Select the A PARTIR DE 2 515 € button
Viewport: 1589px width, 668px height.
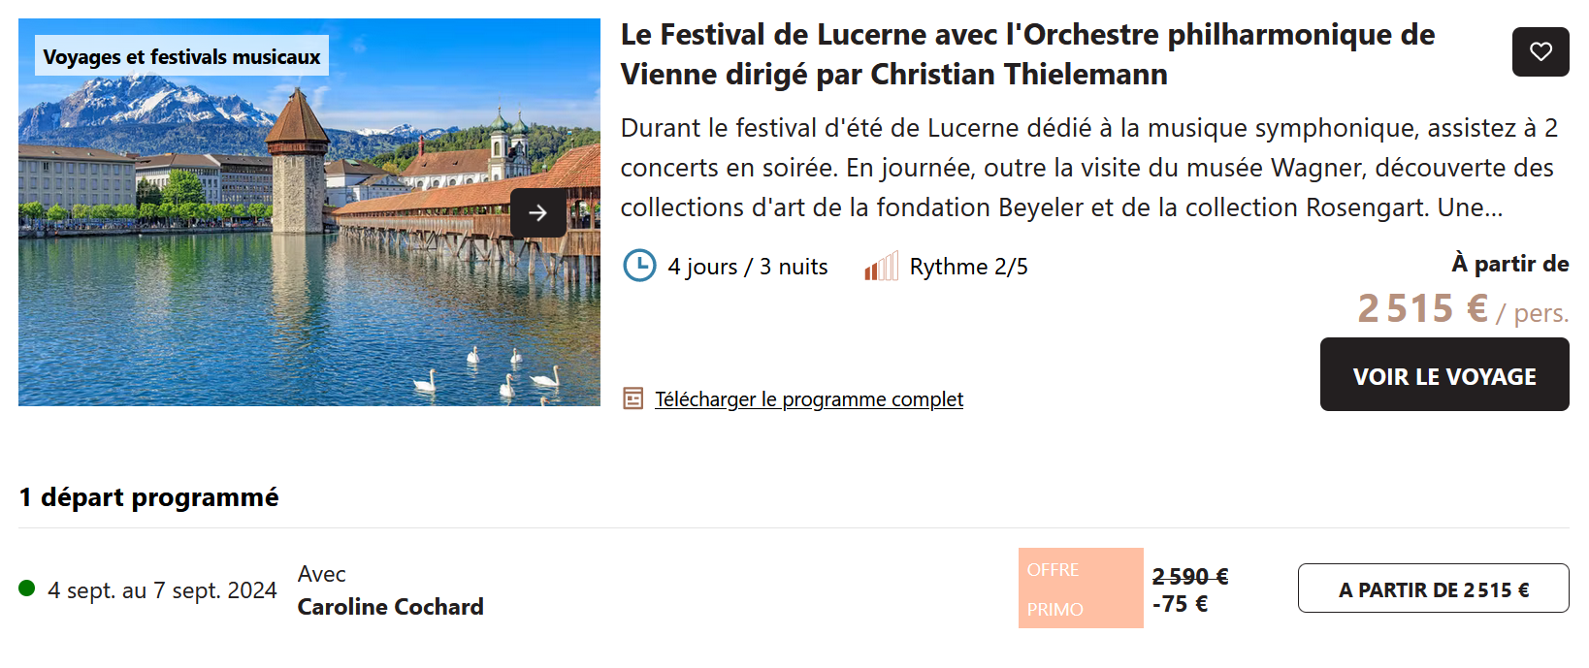click(1433, 588)
